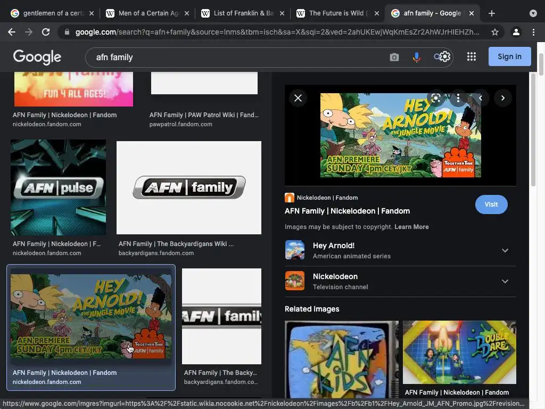Click the Nickelodeon Fandom source icon
This screenshot has width=545, height=409.
(289, 198)
